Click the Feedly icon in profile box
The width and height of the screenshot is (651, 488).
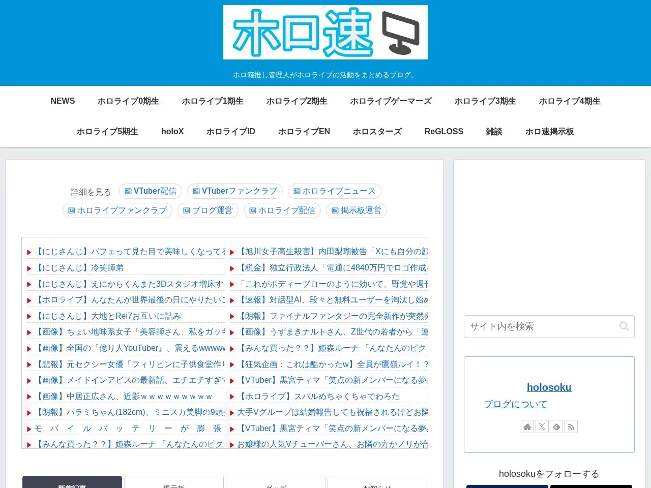click(x=556, y=427)
